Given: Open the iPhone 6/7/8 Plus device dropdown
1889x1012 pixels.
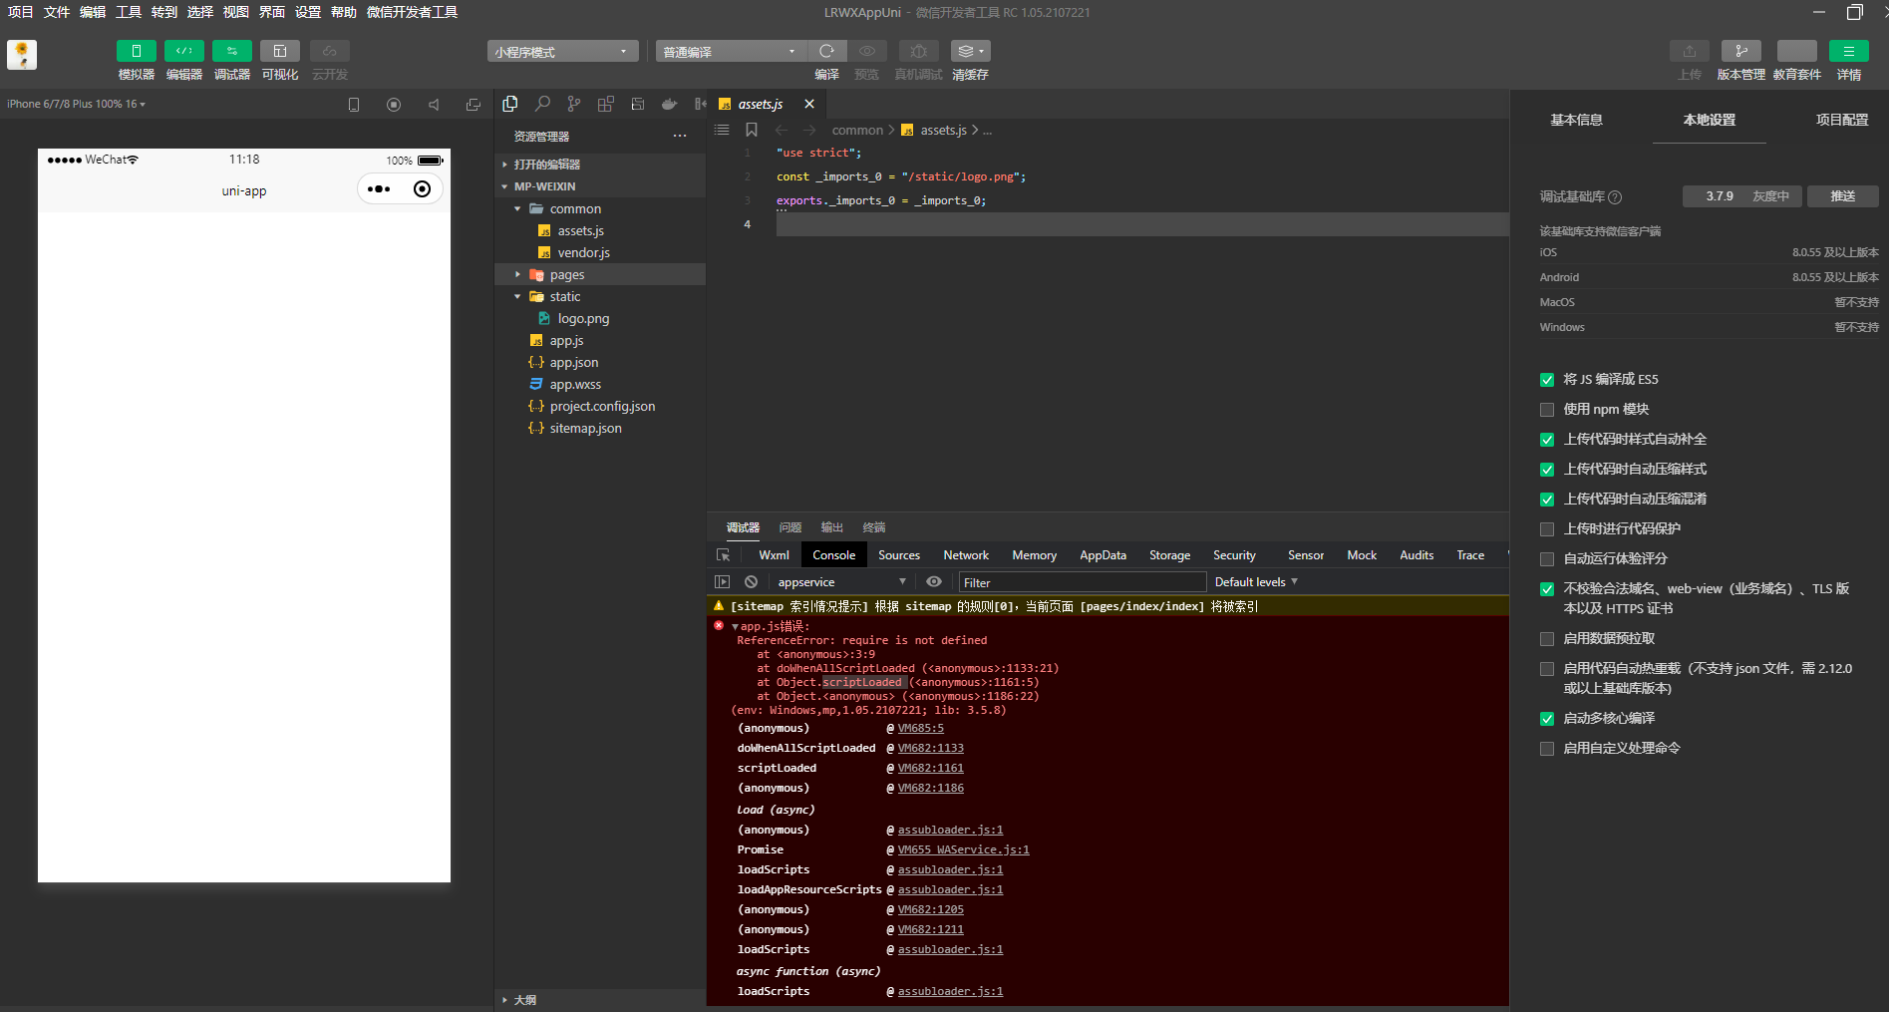Looking at the screenshot, I should point(76,104).
